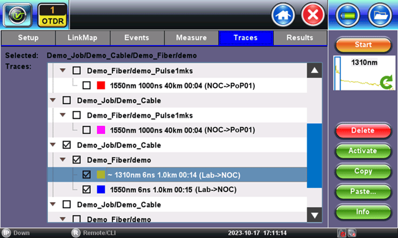Start a measurement with the Start button
This screenshot has height=238, width=398.
(363, 45)
